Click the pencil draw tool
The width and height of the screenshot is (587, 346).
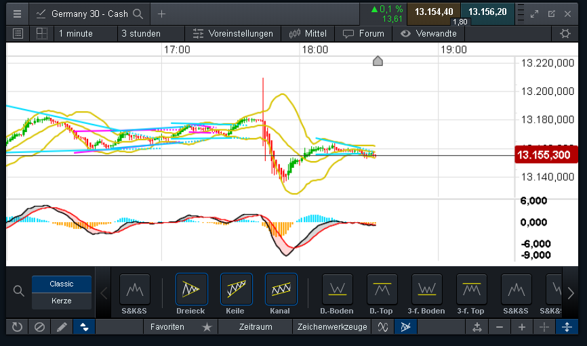62,327
